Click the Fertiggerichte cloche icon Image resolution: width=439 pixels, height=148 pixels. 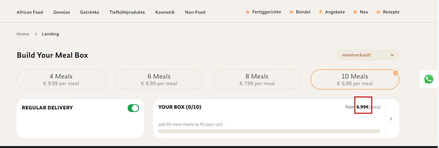point(248,12)
